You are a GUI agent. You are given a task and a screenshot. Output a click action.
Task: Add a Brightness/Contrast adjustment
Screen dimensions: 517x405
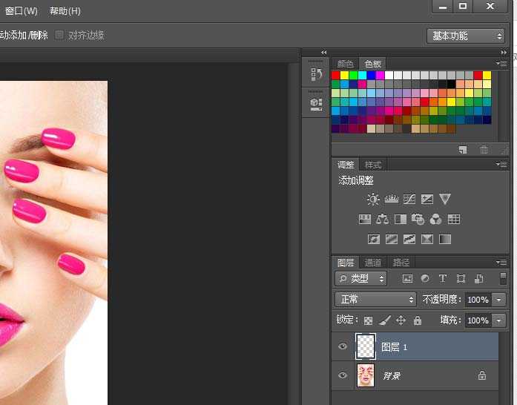373,200
